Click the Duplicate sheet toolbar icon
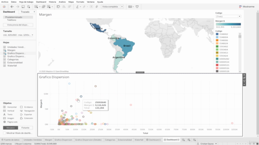The image size is (259, 145). (x=43, y=7)
